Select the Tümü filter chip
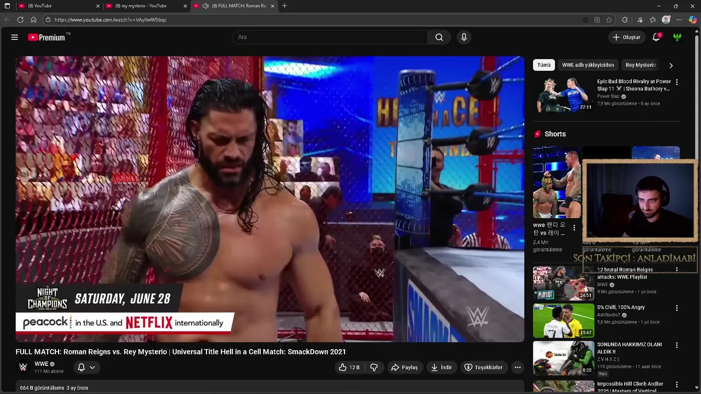This screenshot has width=701, height=394. click(544, 65)
